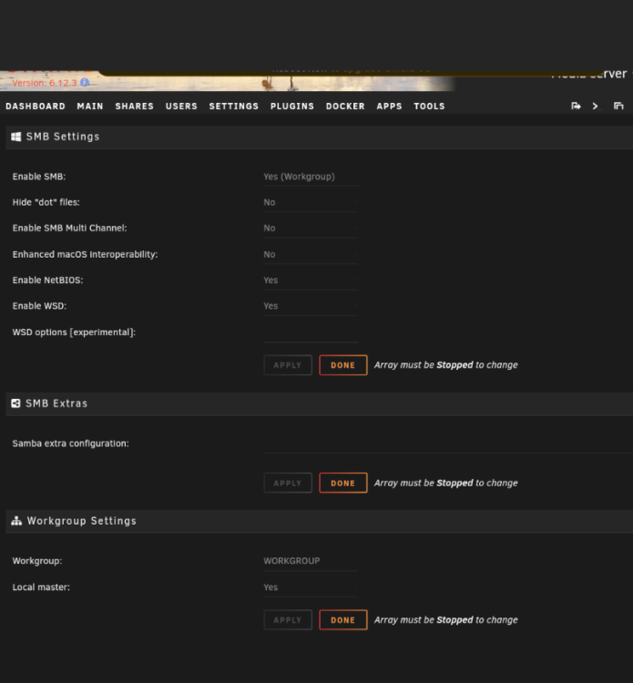
Task: Click the SMB Extras section title
Action: pos(56,403)
